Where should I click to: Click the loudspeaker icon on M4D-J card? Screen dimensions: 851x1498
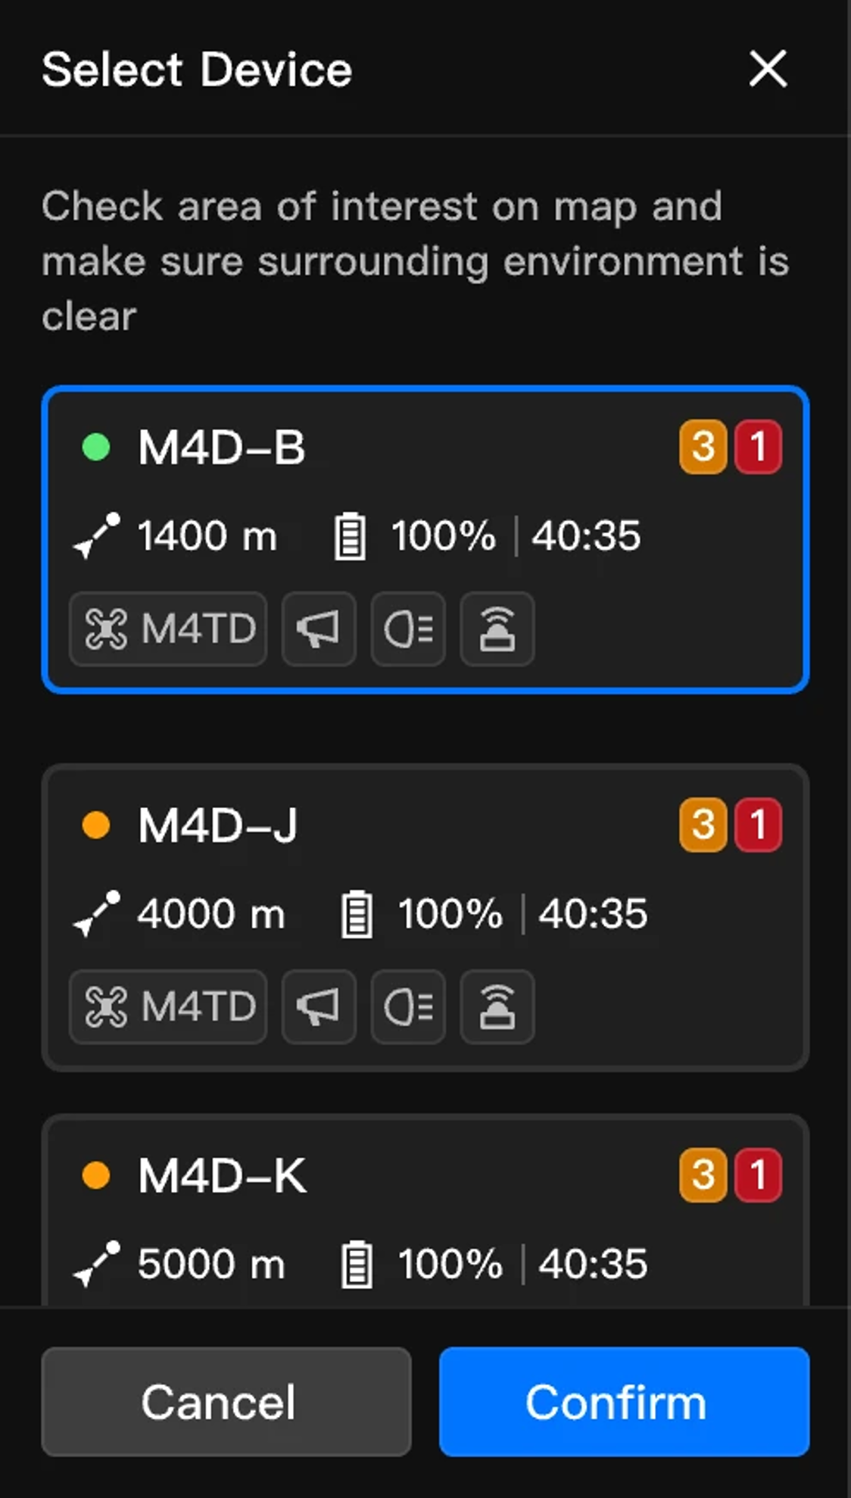point(319,1007)
